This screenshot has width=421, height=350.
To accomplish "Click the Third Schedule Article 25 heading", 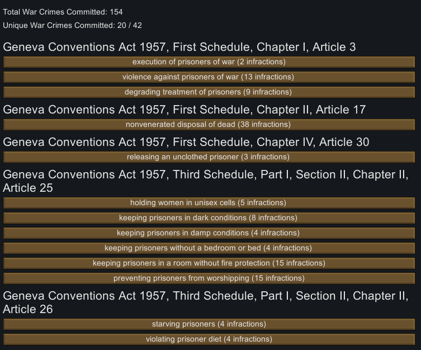I will [x=206, y=181].
